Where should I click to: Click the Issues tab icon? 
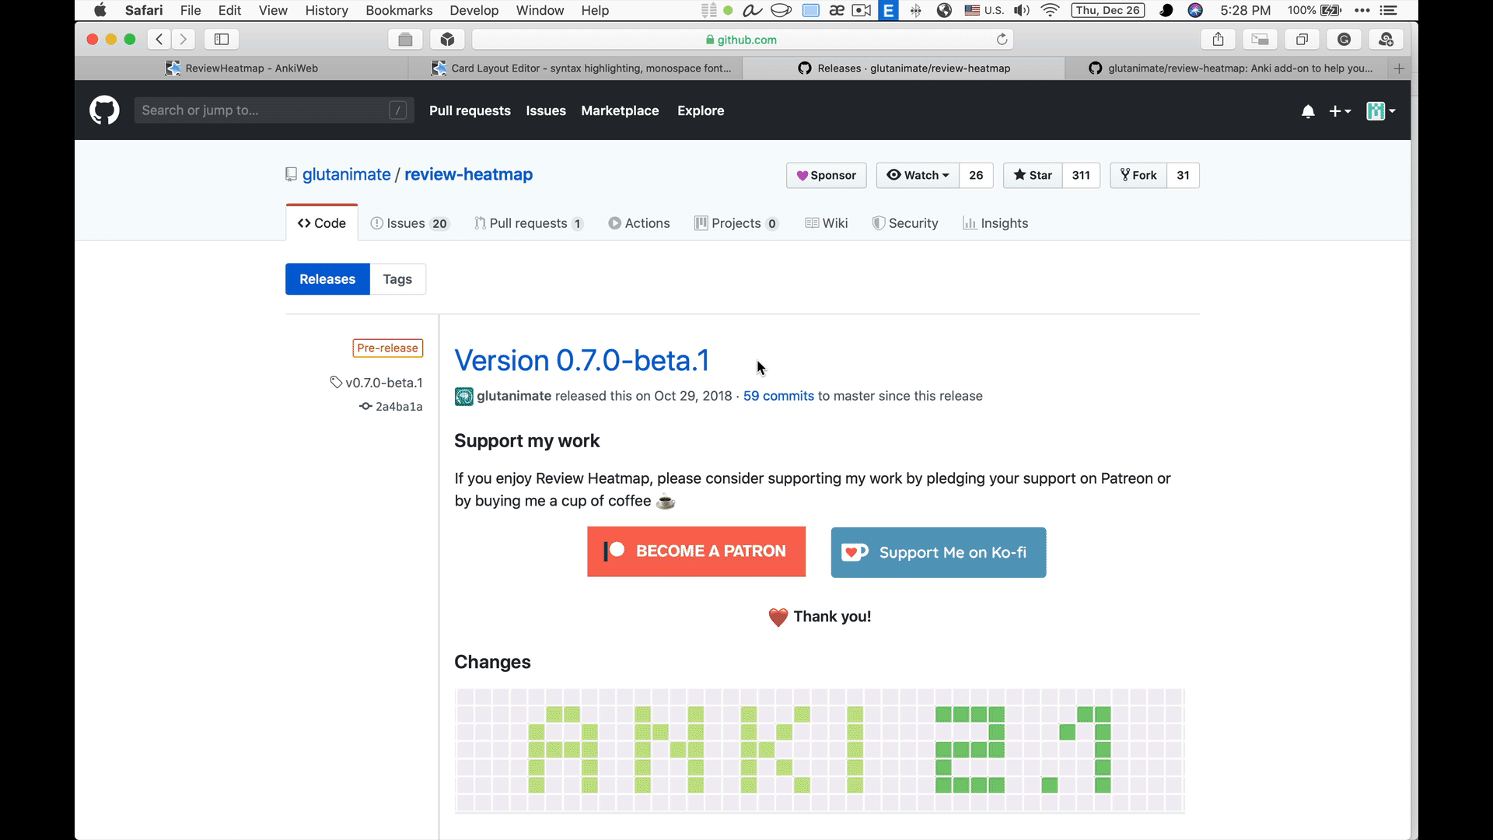point(379,222)
